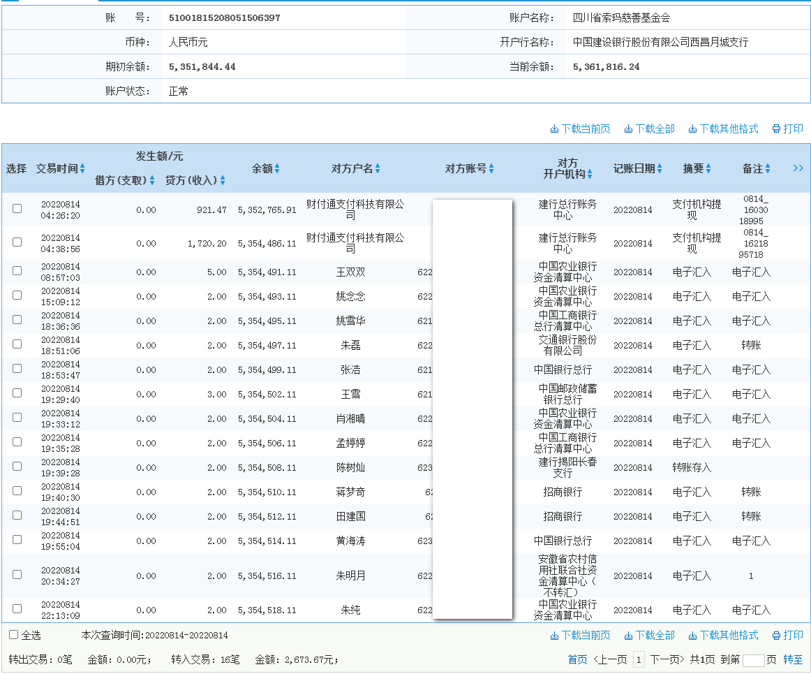Select the 王雪 transaction checkbox
Viewport: 811px width, 674px height.
coord(17,393)
